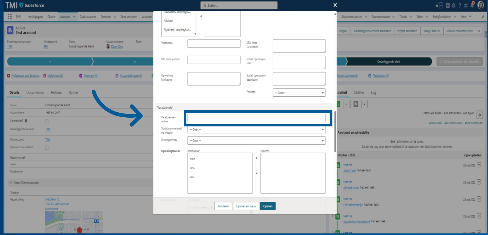Expand the Accounts tab chevron menu
488x235 pixels.
point(74,17)
